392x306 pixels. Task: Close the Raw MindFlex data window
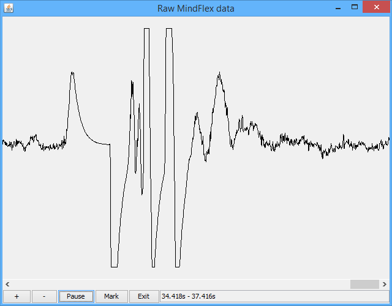(377, 7)
